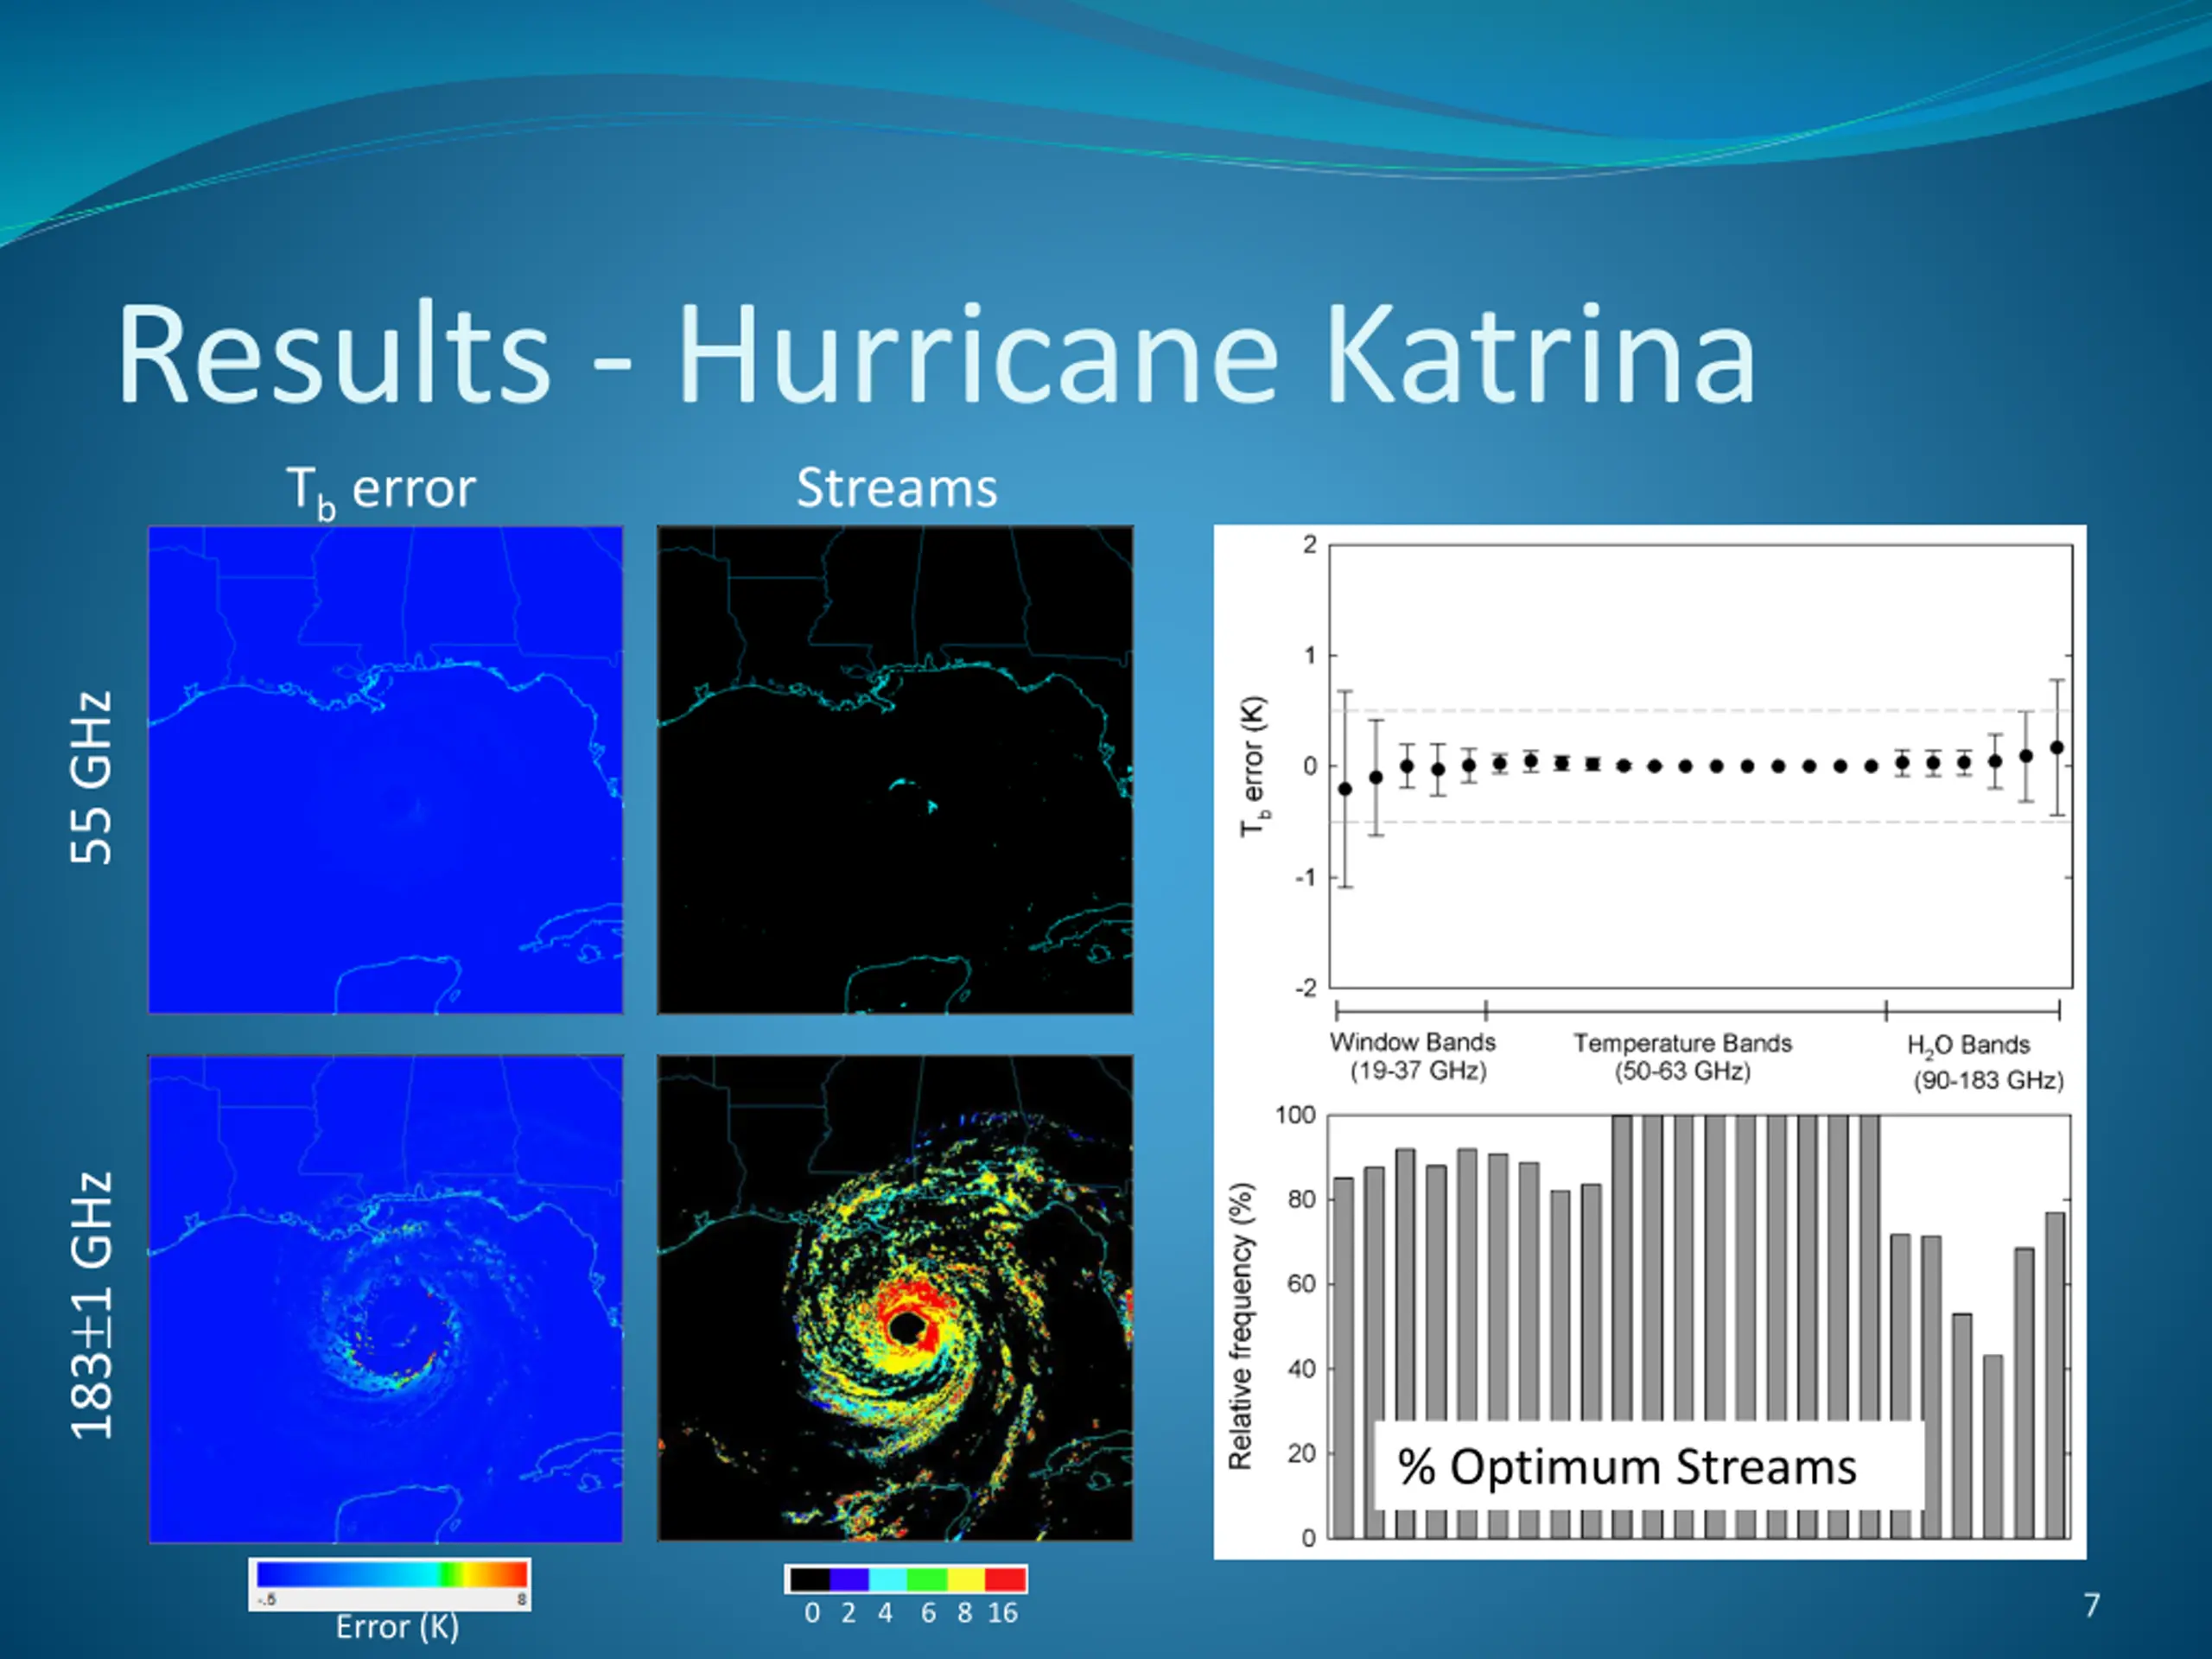Click the blue stream legend swatch
Image resolution: width=2212 pixels, height=1659 pixels.
[849, 1579]
